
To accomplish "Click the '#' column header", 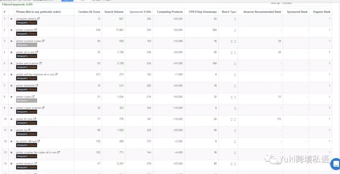I will [4, 12].
